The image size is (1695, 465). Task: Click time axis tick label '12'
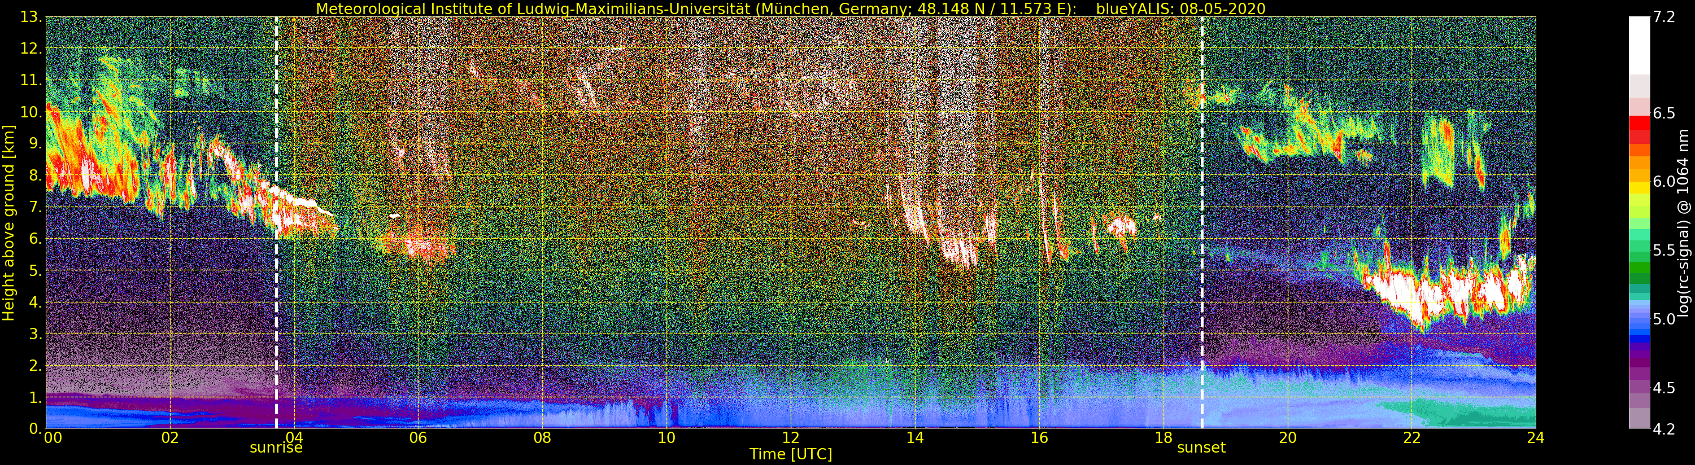point(791,438)
